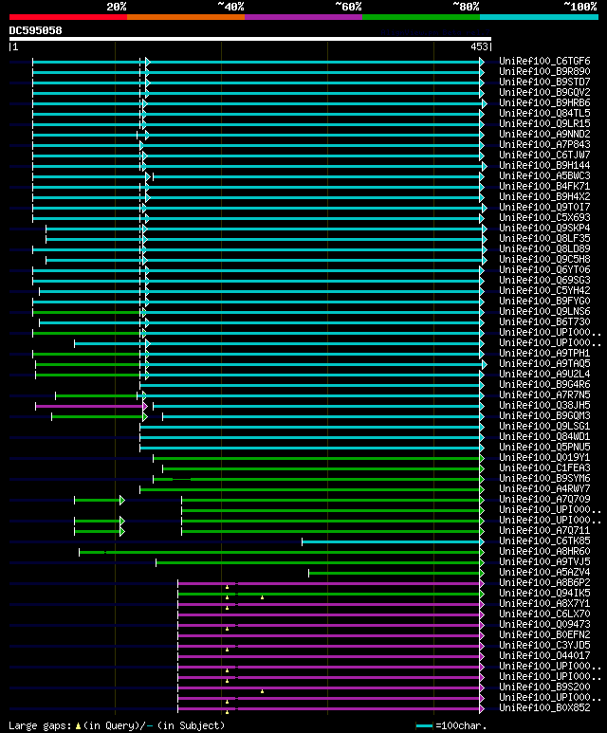Screen dimensions: 607x733
Task: Click the UniRef100_C6TGF6 hit label
Action: pos(544,62)
